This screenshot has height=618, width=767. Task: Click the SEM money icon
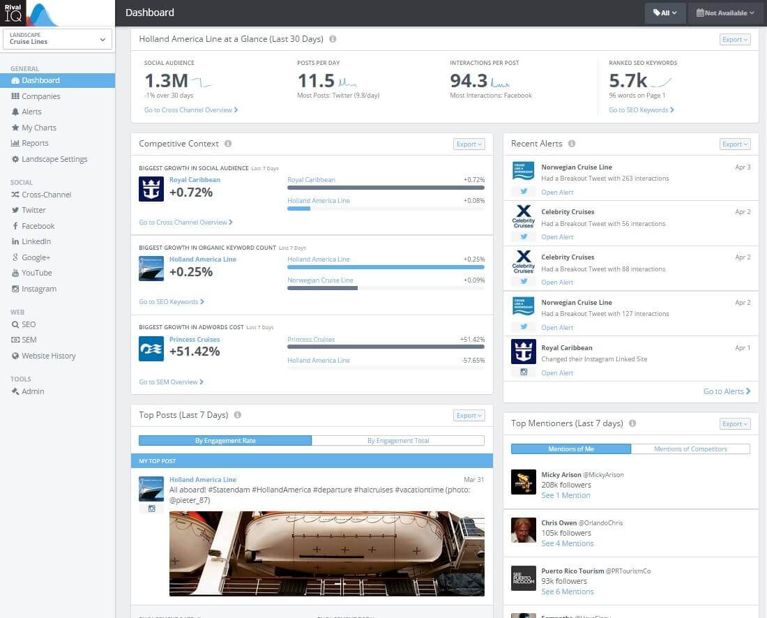click(15, 340)
